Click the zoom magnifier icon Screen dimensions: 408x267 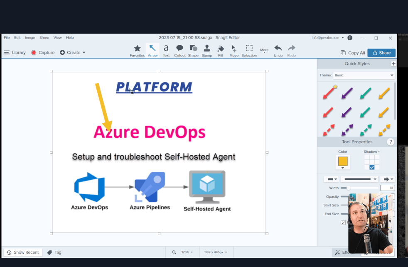(x=174, y=252)
